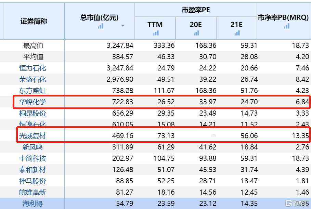Image resolution: width=311 pixels, height=209 pixels.
Task: Open the 神马股份 stock link
Action: (x=33, y=181)
